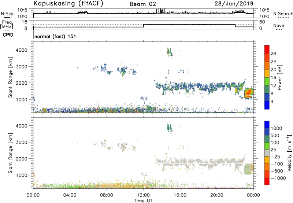The image size is (293, 203).
Task: Click the "Nave" legend label
Action: pyautogui.click(x=279, y=26)
